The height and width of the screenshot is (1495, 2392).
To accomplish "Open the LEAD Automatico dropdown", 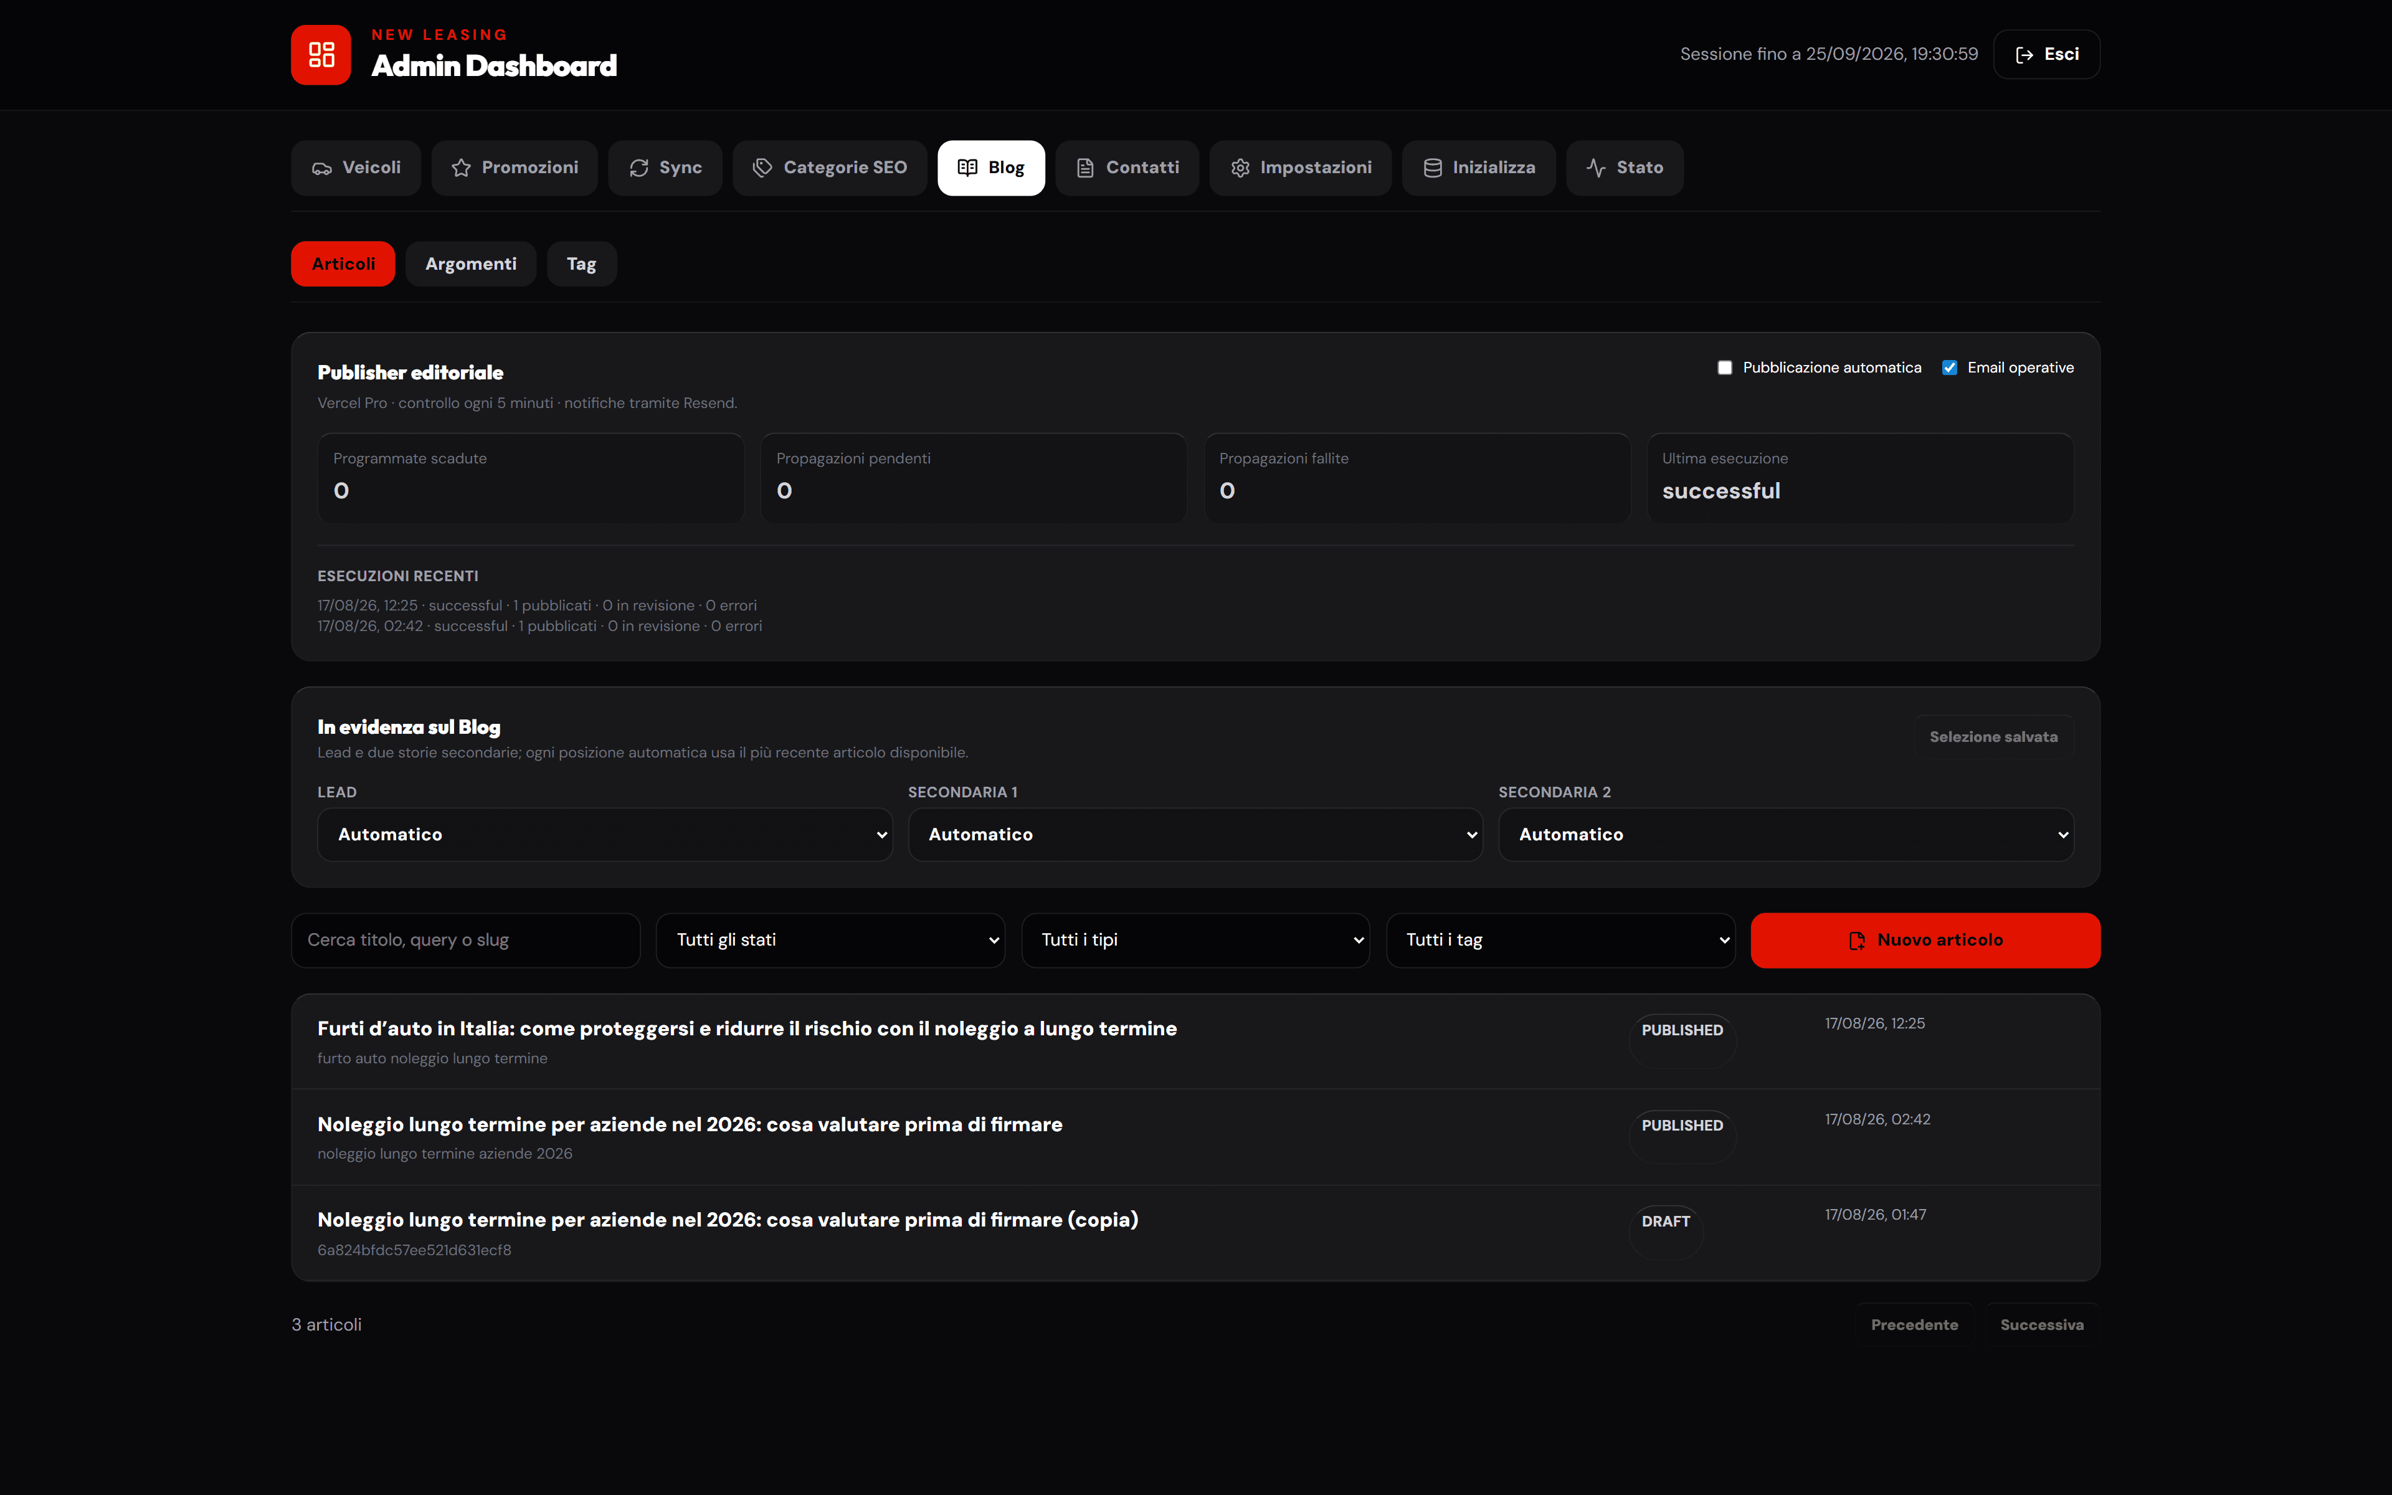I will [x=605, y=835].
